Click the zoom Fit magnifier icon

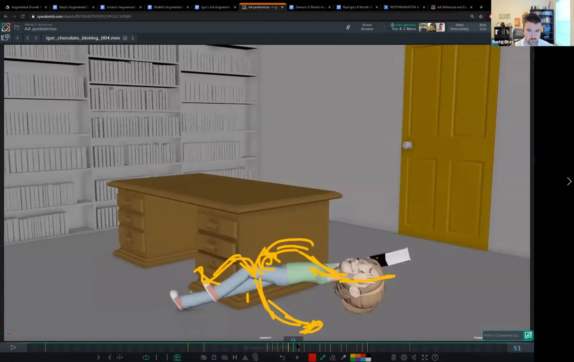pos(256,357)
